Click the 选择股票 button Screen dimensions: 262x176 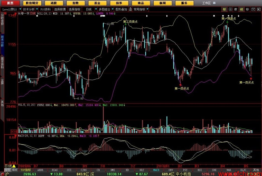[x=60, y=9]
